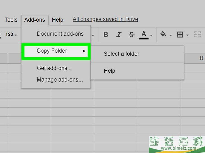Open the Tools menu
The image size is (205, 153).
(x=11, y=20)
